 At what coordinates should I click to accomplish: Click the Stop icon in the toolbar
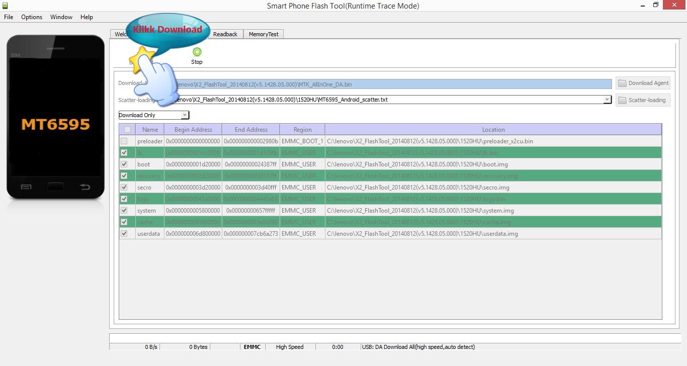pyautogui.click(x=197, y=52)
